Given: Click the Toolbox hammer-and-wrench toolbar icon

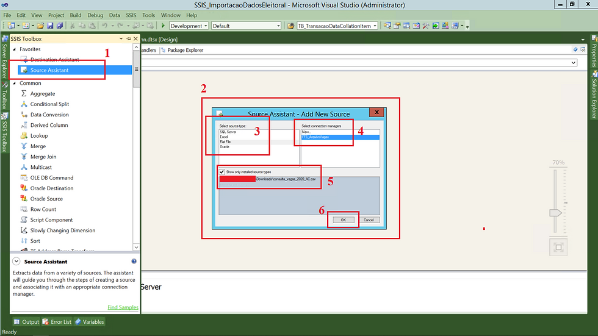Looking at the screenshot, I should click(426, 26).
